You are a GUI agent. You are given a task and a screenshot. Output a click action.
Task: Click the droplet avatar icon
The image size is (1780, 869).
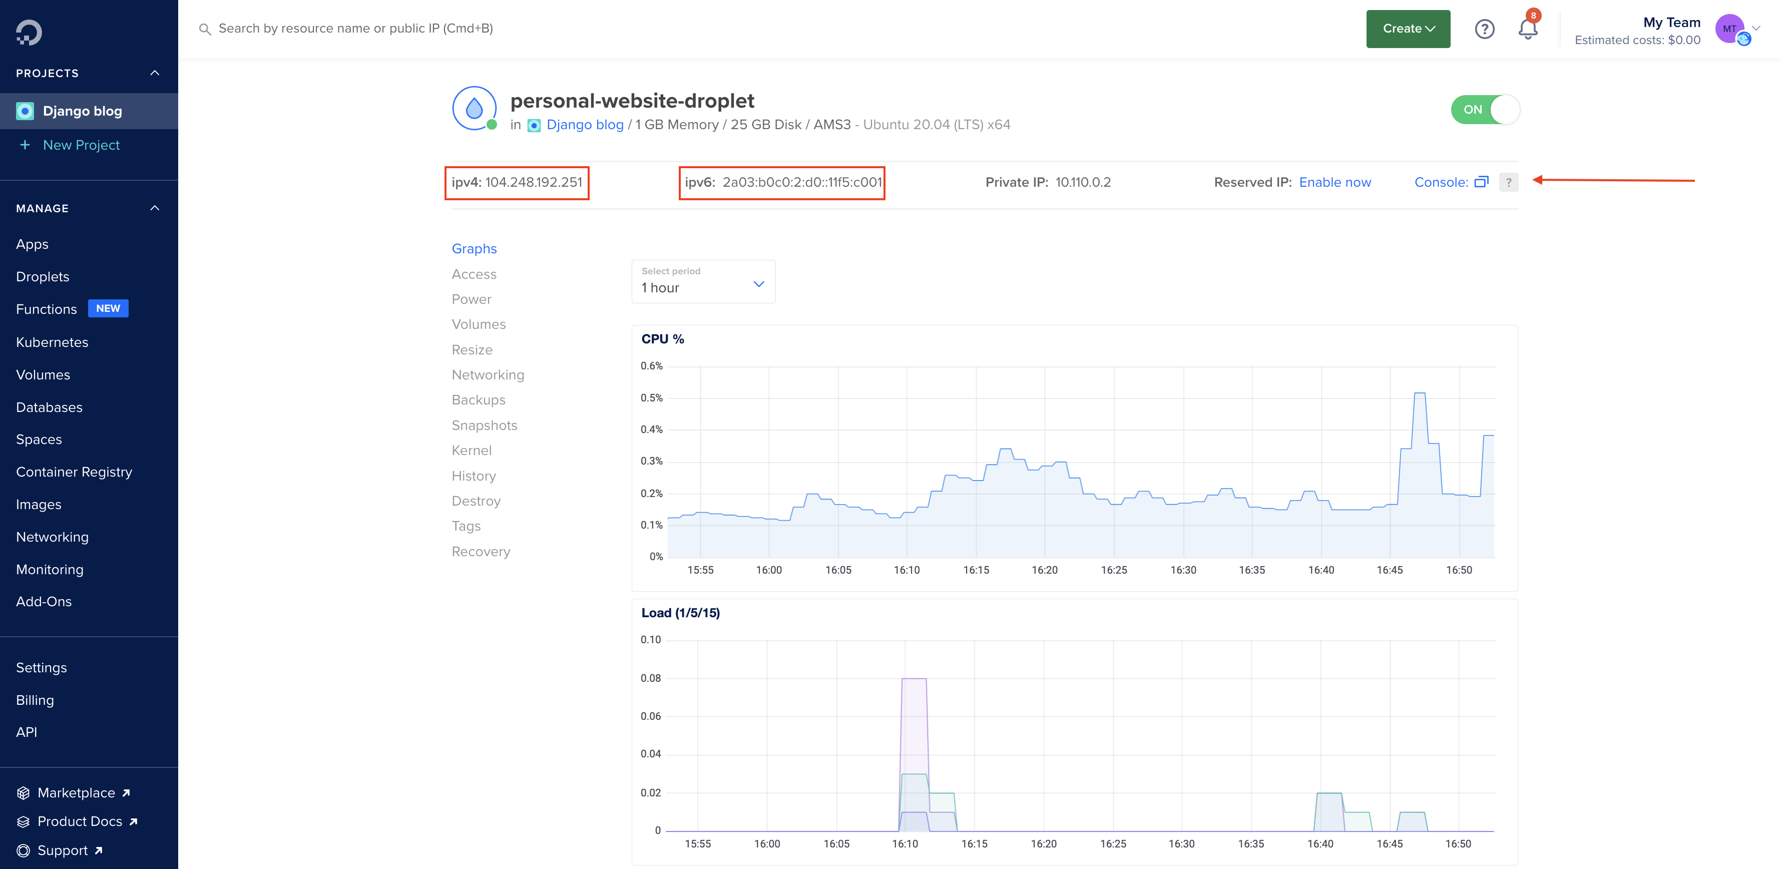pos(474,108)
